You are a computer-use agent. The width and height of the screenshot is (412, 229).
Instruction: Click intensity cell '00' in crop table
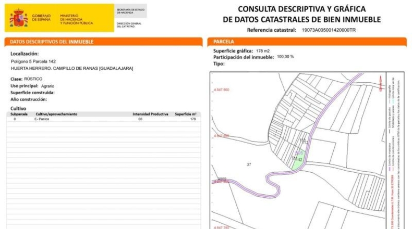click(x=140, y=119)
